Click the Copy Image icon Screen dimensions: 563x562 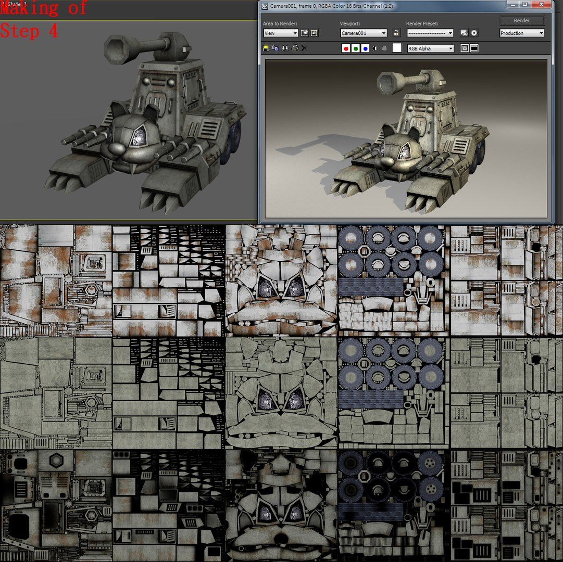tap(276, 48)
